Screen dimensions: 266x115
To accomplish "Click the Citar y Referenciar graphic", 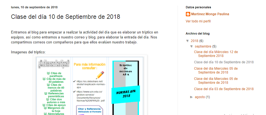I will [90, 110].
